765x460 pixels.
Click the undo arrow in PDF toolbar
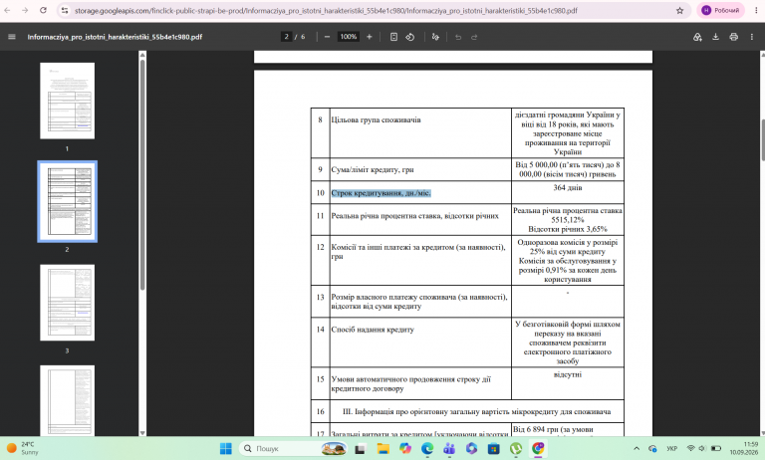point(458,37)
